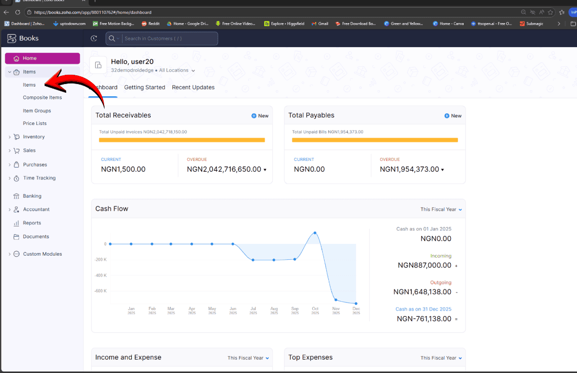
Task: Switch to the Recent Updates tab
Action: (x=193, y=88)
